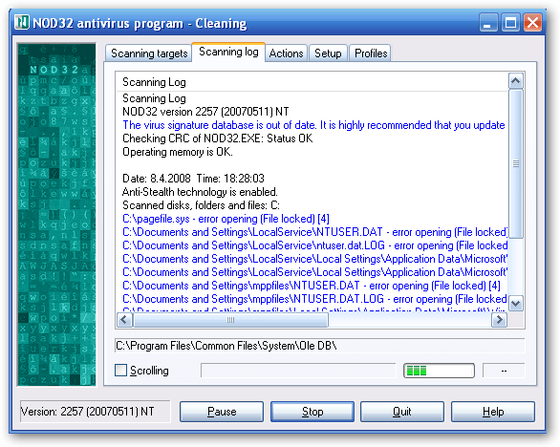
Task: Select the Scanning log tab
Action: coord(228,53)
